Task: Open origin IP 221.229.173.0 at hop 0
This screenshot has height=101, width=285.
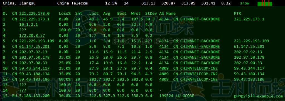Action: (34, 14)
